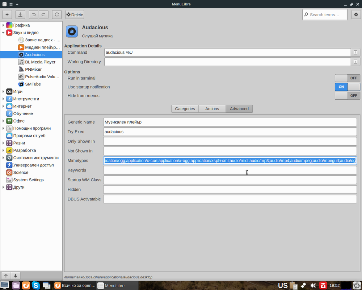Image resolution: width=362 pixels, height=290 pixels.
Task: Expand the Игри category
Action: tap(3, 91)
